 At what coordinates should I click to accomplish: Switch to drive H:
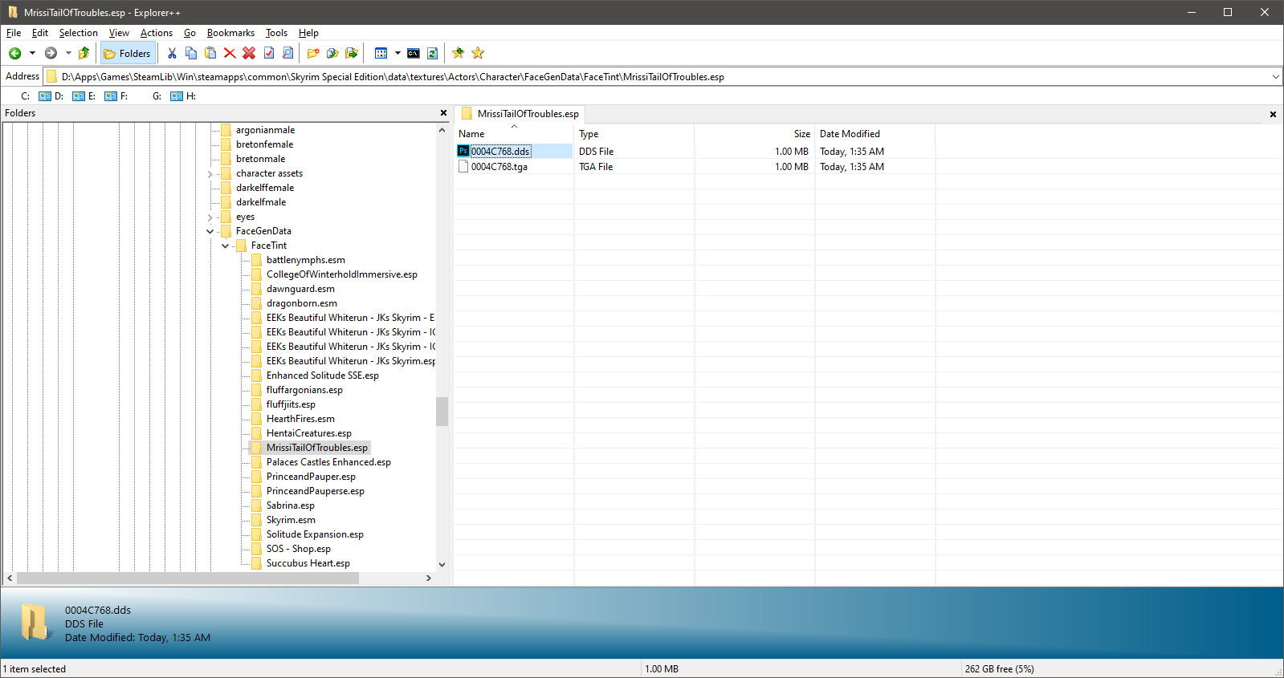(183, 96)
